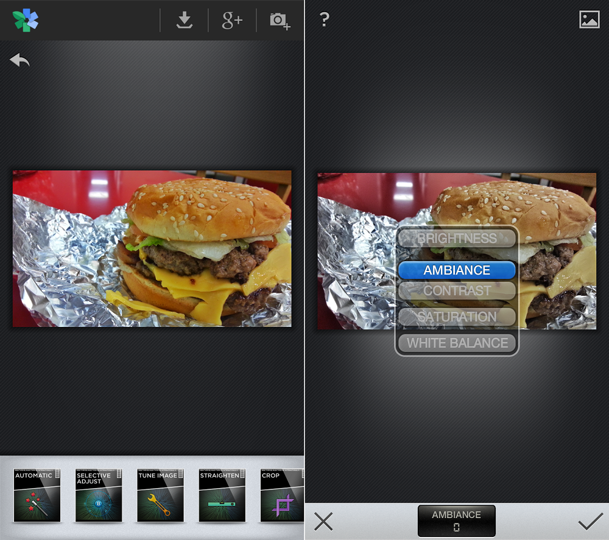Select Ambiance in adjustment menu

(457, 270)
